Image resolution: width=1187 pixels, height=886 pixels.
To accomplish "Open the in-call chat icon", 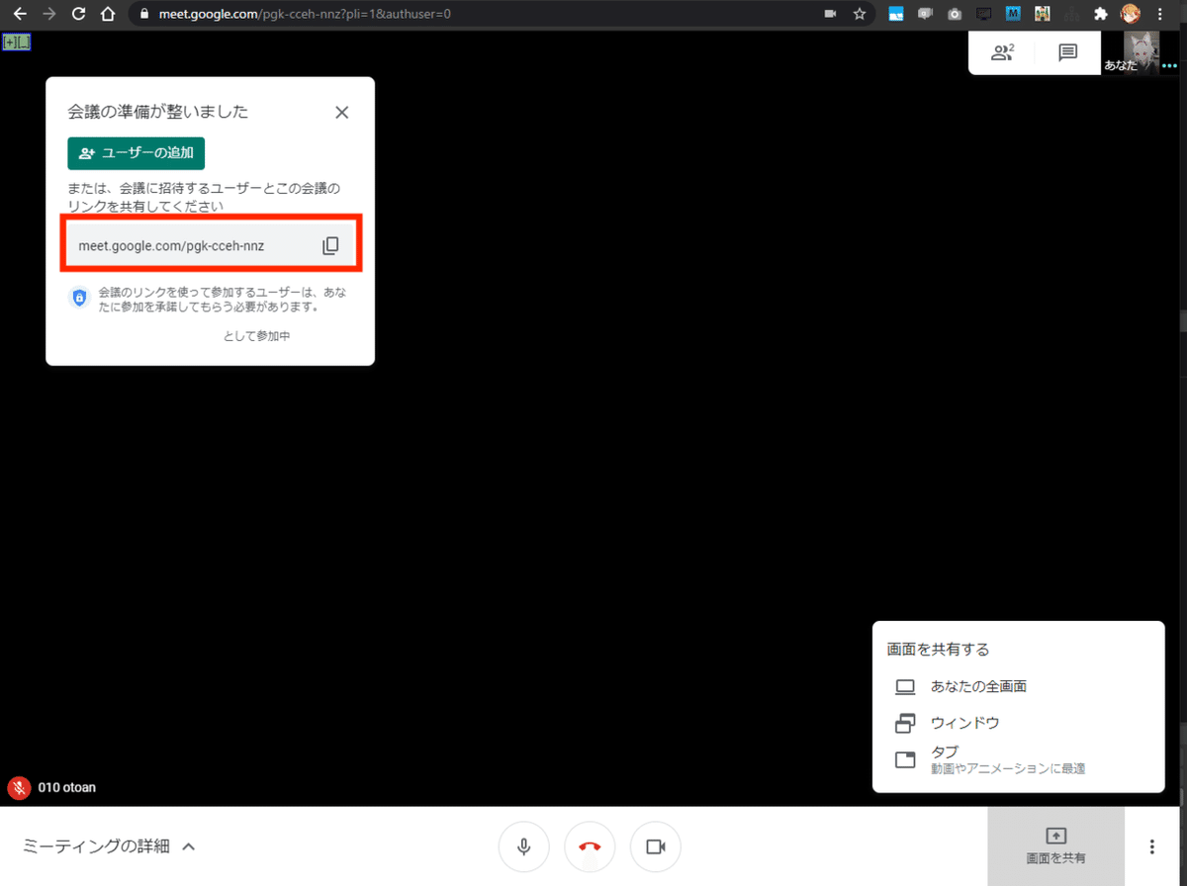I will 1067,52.
